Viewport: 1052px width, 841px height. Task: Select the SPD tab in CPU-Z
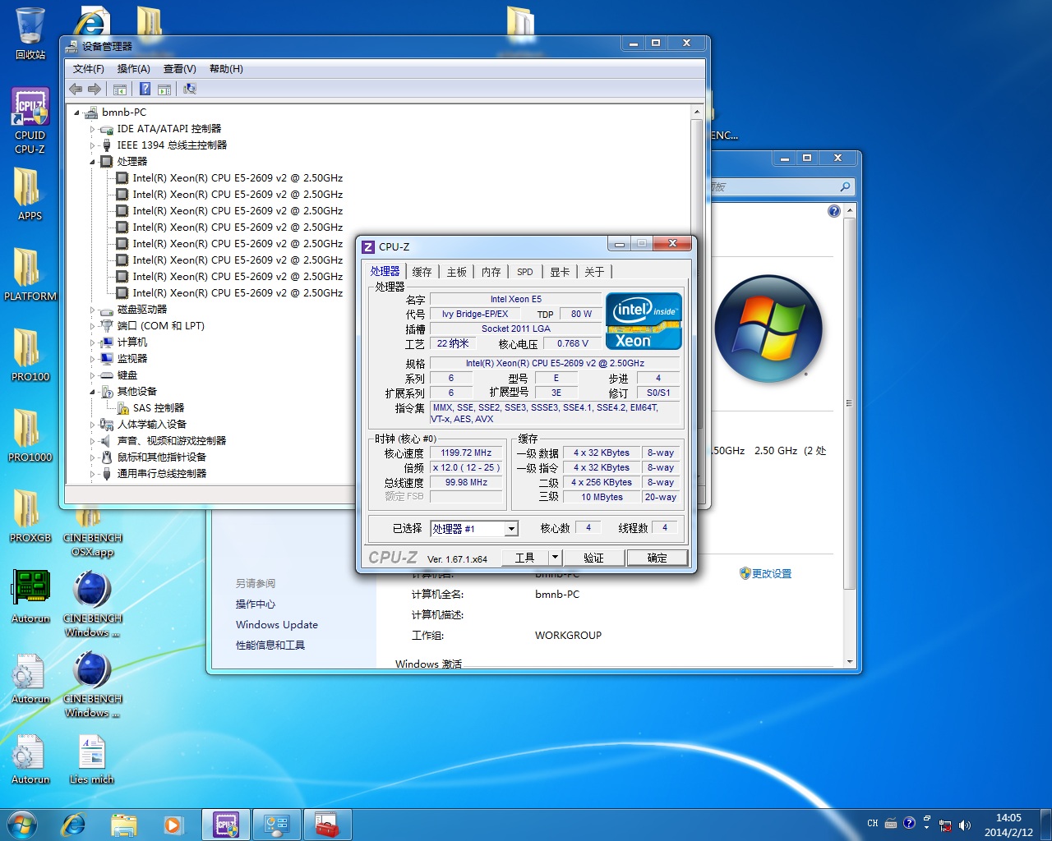[x=524, y=271]
